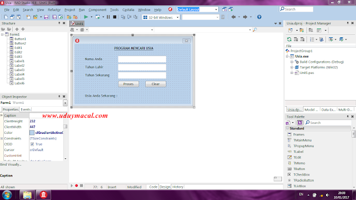Image resolution: width=356 pixels, height=200 pixels.
Task: Click the Windows Start button
Action: [x=7, y=195]
